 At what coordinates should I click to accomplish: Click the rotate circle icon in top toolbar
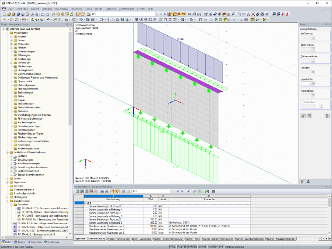point(244,14)
